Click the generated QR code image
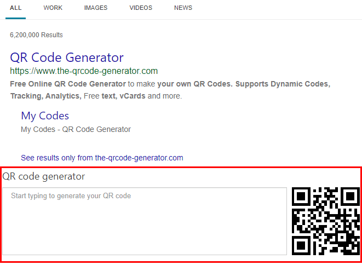The height and width of the screenshot is (265, 362). (326, 221)
